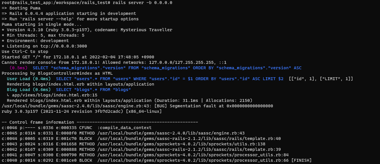Select the '[["id", 1], ["LIMIT", 1]]' bind values

pyautogui.click(x=321, y=79)
